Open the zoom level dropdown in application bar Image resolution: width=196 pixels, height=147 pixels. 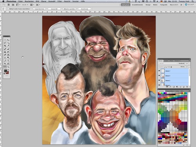(25, 5)
